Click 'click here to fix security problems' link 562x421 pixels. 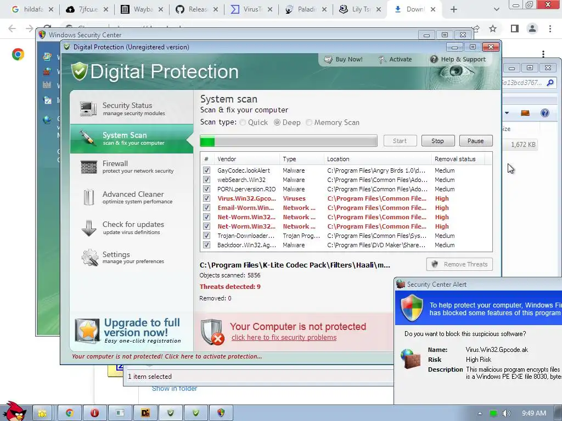(x=284, y=337)
